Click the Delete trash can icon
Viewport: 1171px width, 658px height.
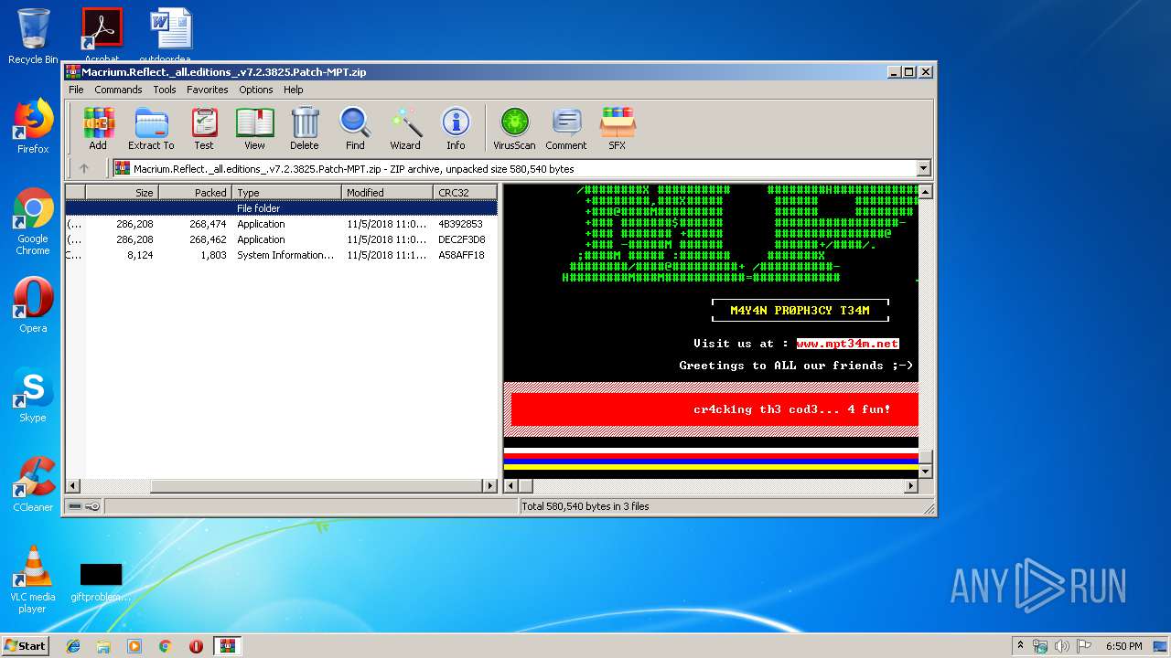pos(305,129)
